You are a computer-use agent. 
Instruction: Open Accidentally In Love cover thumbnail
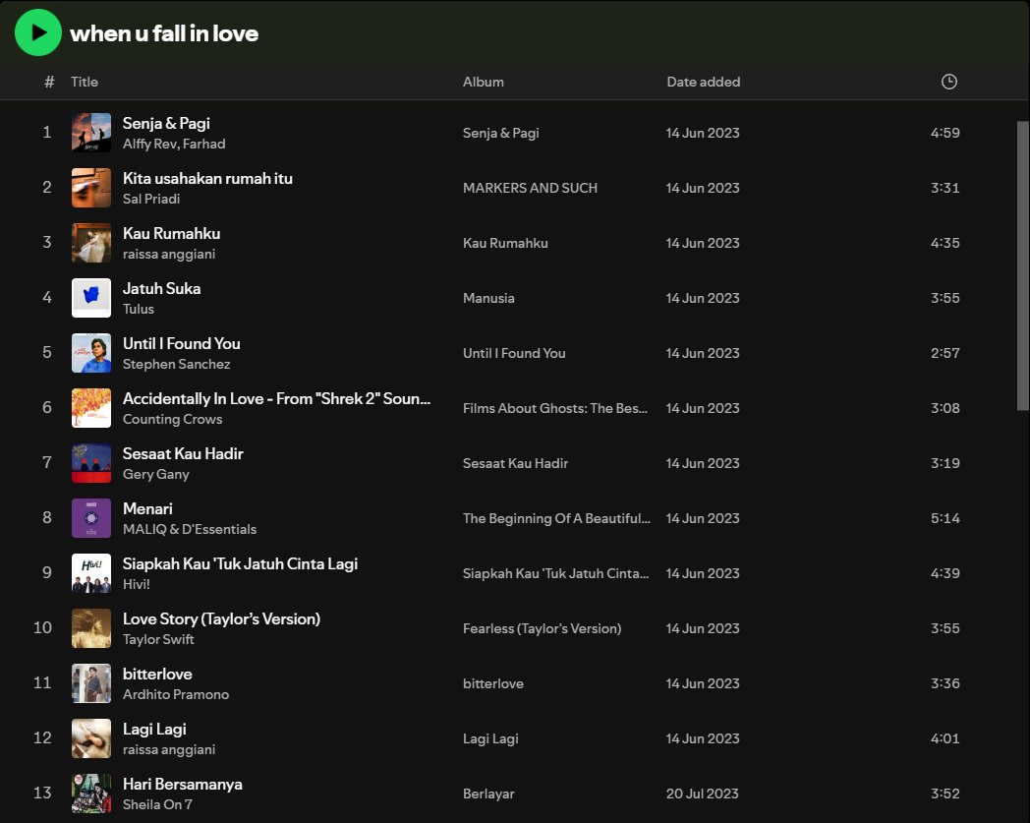(91, 408)
